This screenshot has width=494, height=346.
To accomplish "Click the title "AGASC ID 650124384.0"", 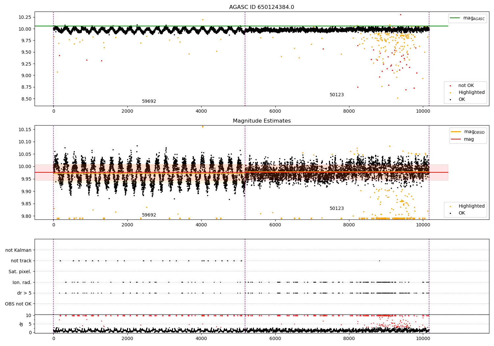I will 261,7.
